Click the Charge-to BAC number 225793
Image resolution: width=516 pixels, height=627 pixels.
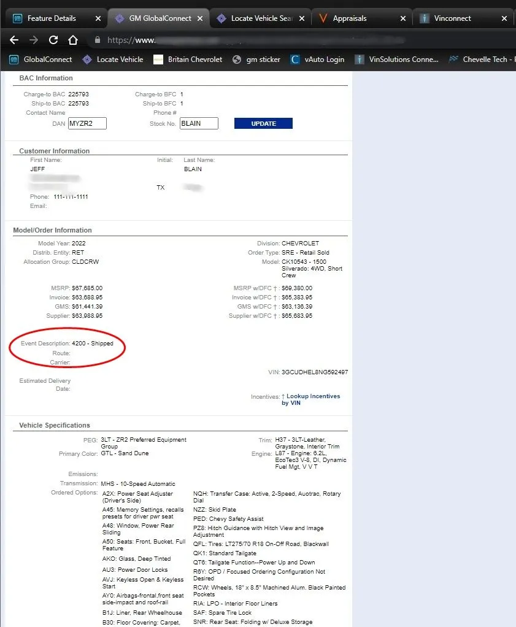(x=79, y=94)
